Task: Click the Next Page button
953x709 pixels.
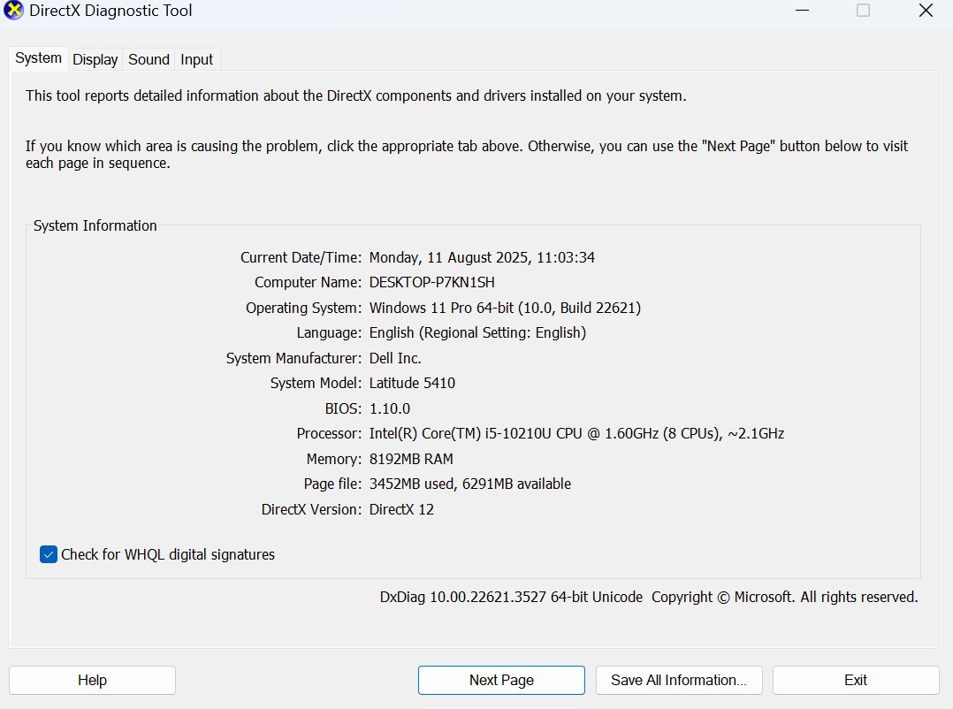Action: point(501,680)
